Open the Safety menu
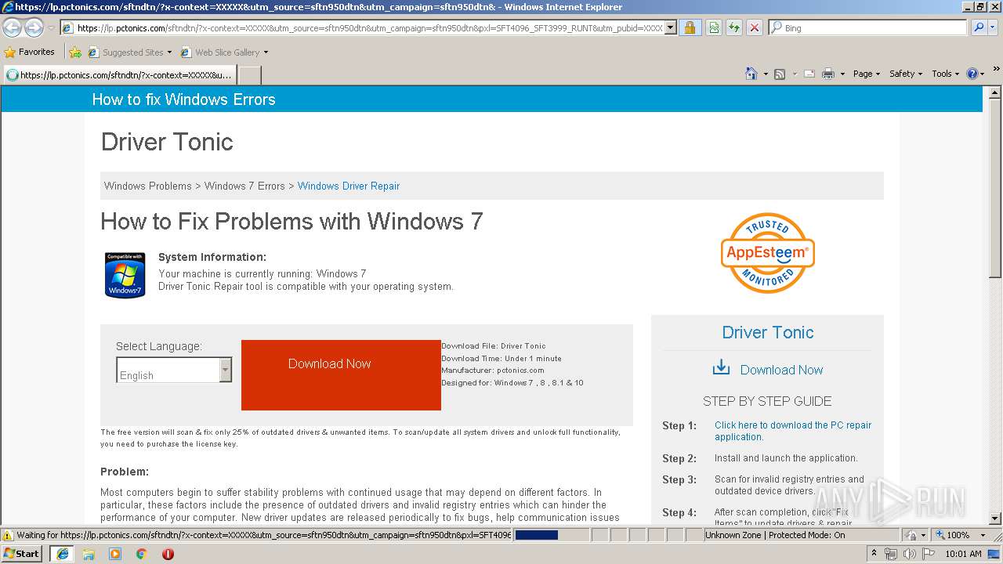 click(906, 74)
